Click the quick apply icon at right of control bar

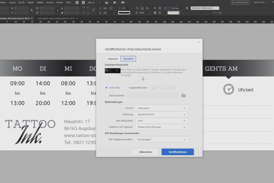click(x=220, y=13)
